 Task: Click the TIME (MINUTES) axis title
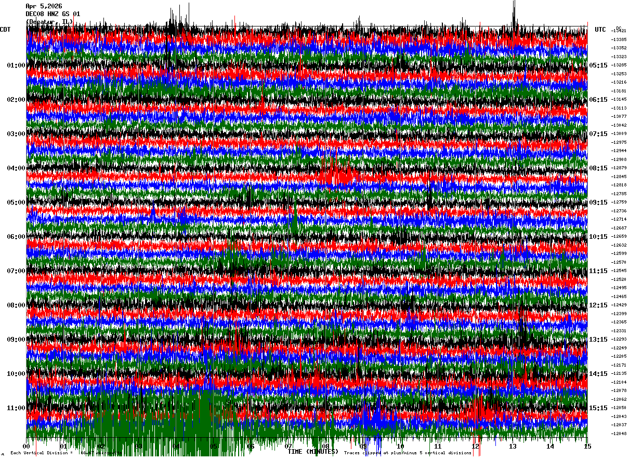coord(313,452)
